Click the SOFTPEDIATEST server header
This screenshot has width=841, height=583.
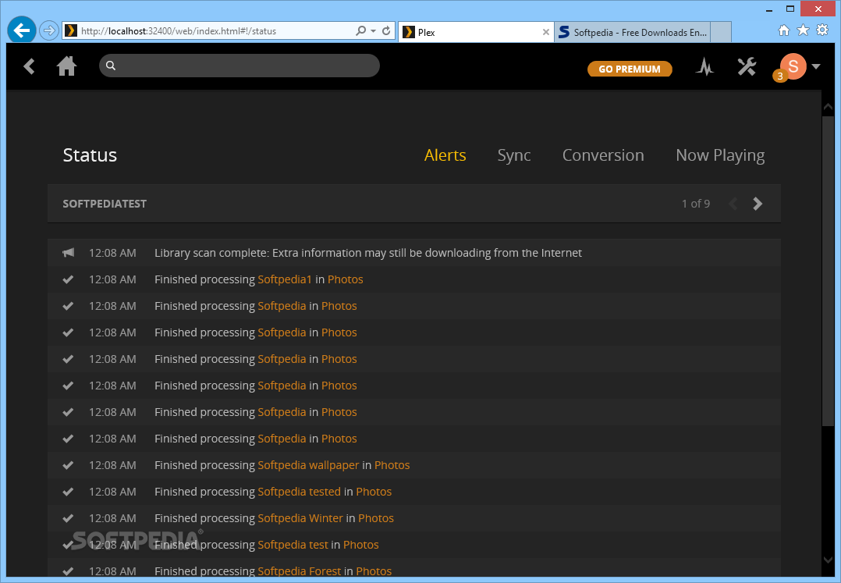105,204
